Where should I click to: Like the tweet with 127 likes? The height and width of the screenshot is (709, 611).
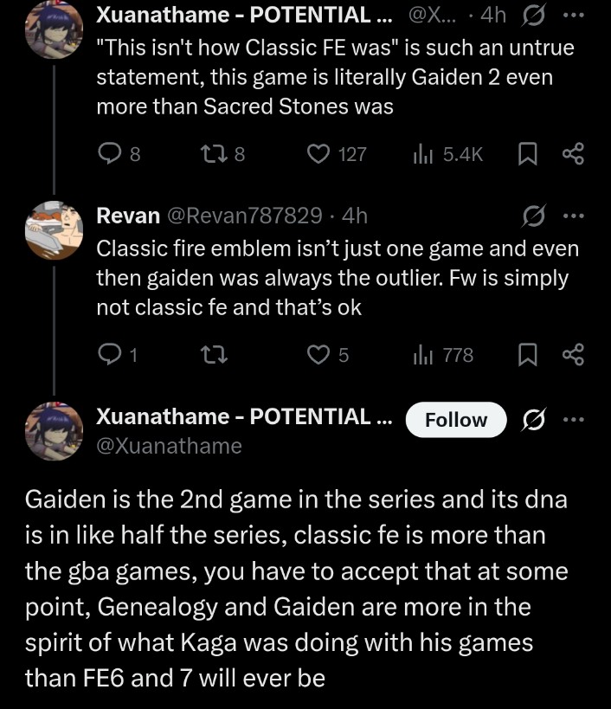(337, 154)
